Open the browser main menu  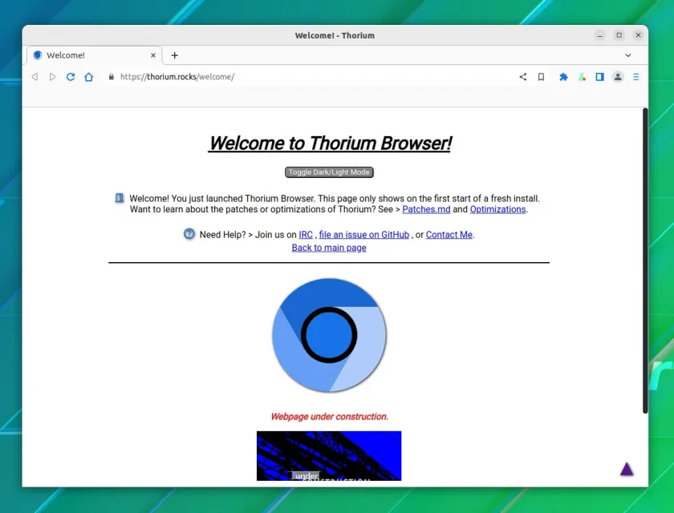(635, 77)
